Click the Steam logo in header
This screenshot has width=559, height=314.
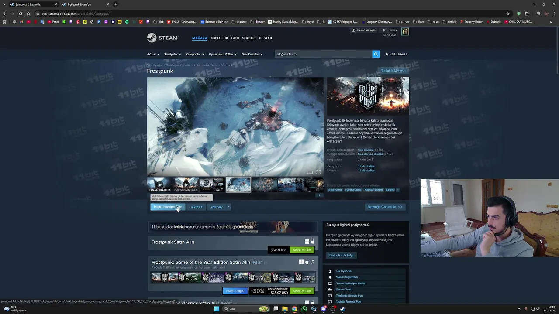(x=162, y=38)
